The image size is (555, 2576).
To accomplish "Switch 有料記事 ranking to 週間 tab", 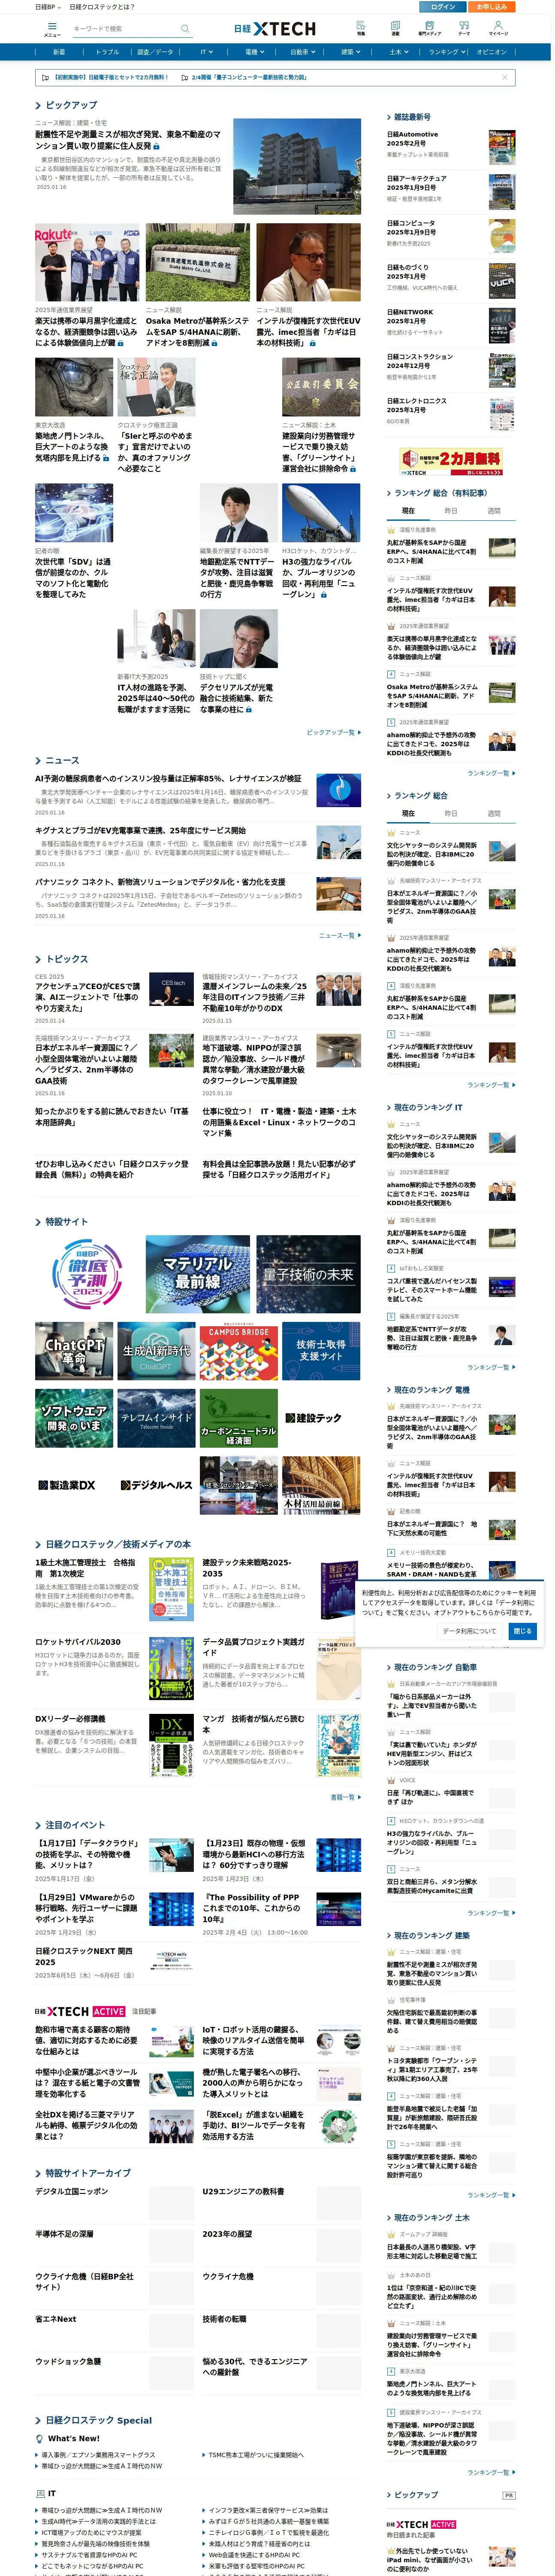I will tap(494, 511).
